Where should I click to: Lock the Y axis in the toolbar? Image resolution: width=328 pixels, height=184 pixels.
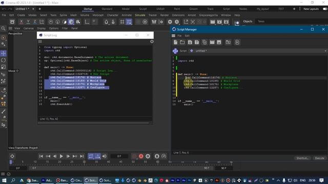click(28, 21)
